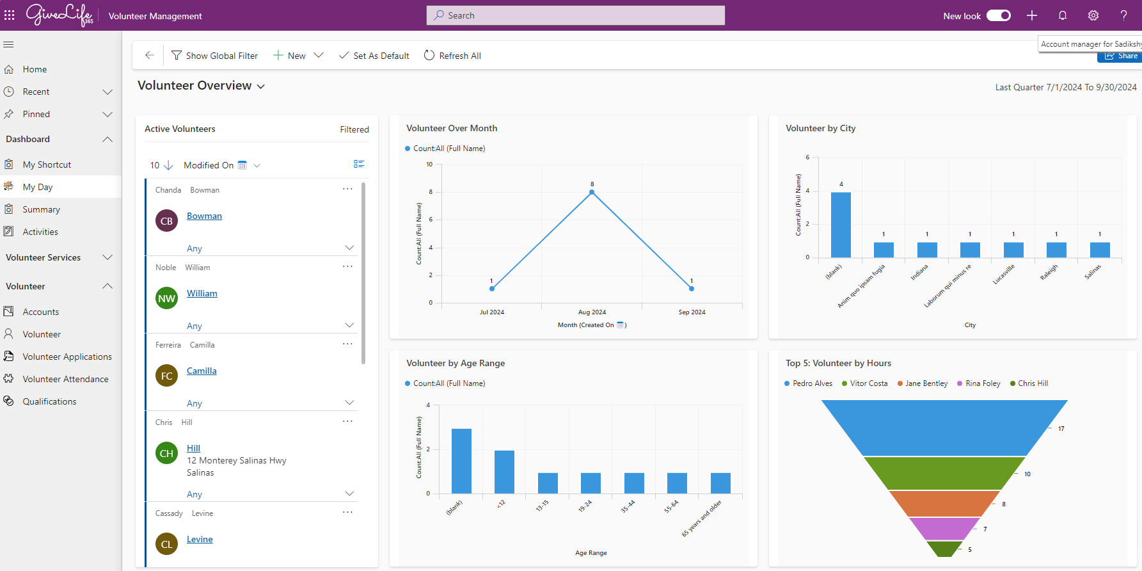Click the back arrow button
Viewport: 1142px width, 571px height.
pos(150,56)
